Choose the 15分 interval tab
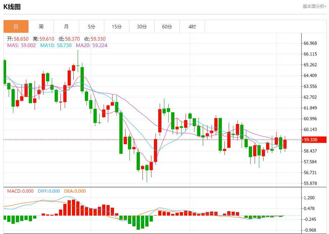The image size is (329, 234). [116, 27]
